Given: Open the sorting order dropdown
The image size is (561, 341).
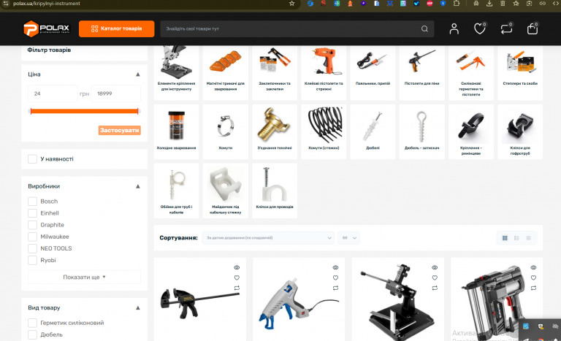Looking at the screenshot, I should [x=268, y=238].
